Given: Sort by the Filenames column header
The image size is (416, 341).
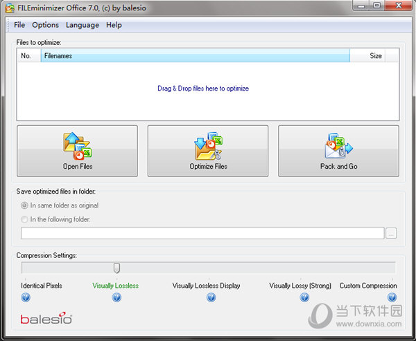Looking at the screenshot, I should point(196,55).
